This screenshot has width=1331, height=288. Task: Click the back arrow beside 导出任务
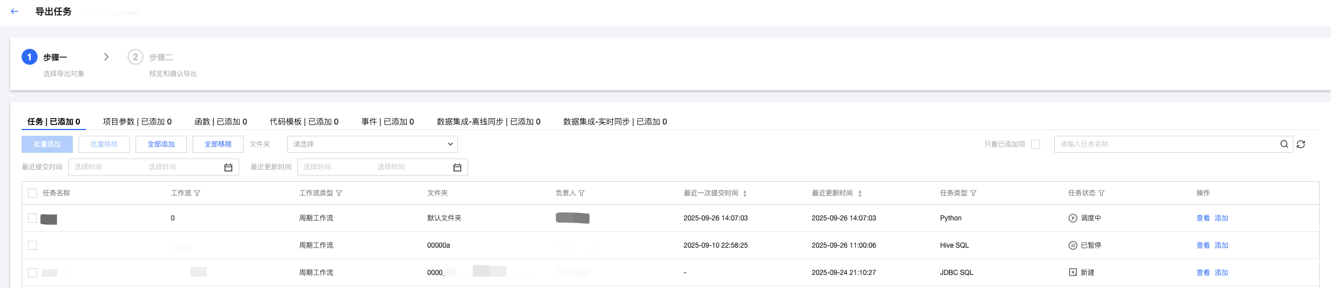tap(15, 11)
